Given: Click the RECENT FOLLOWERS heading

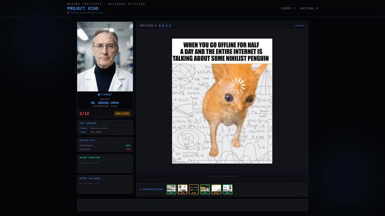Looking at the screenshot, I should click(x=90, y=178).
